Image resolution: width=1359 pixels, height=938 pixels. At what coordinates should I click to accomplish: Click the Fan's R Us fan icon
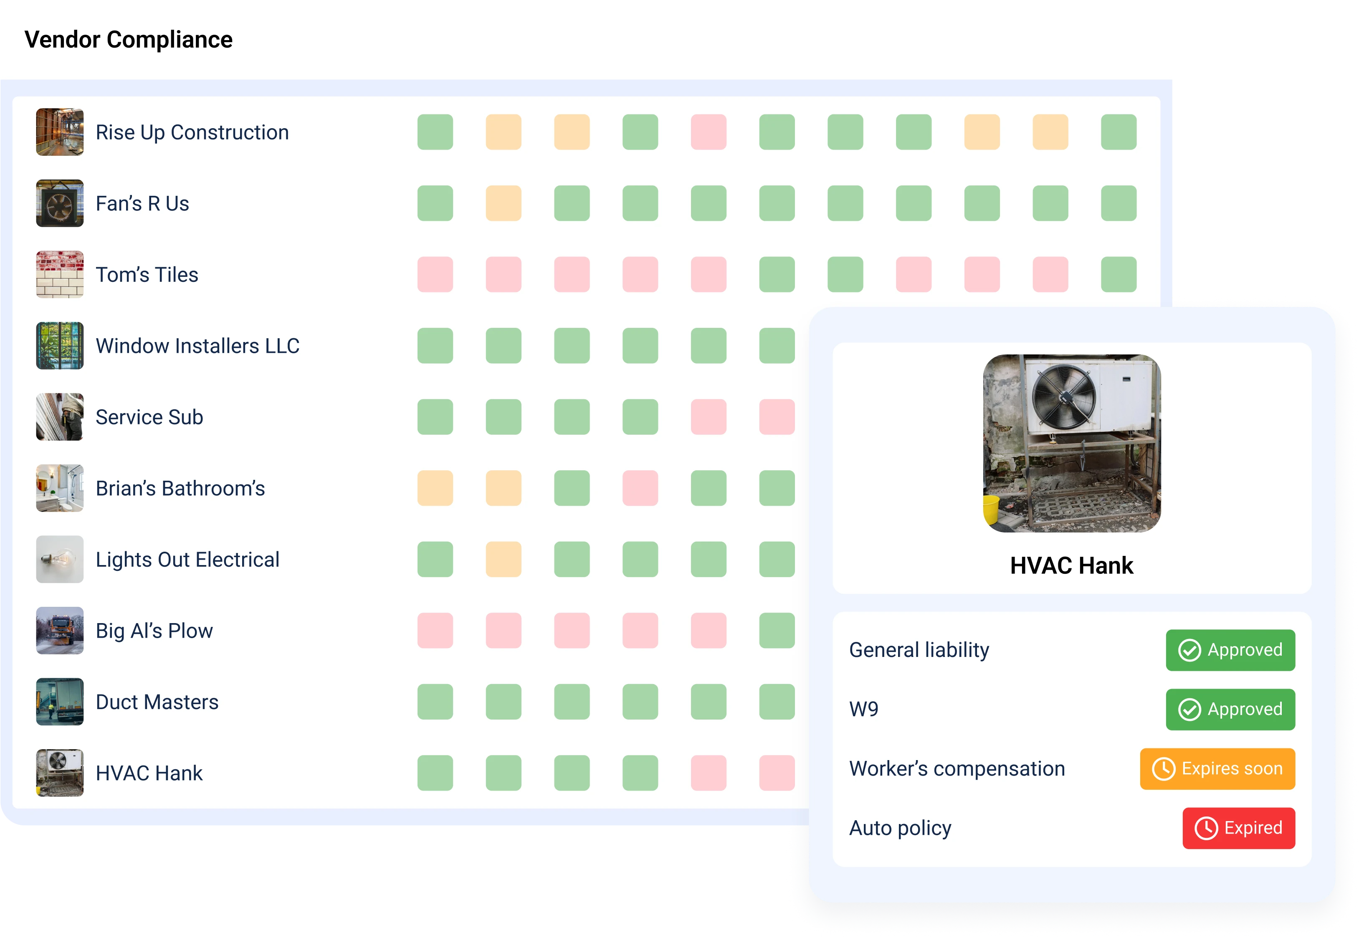click(59, 203)
